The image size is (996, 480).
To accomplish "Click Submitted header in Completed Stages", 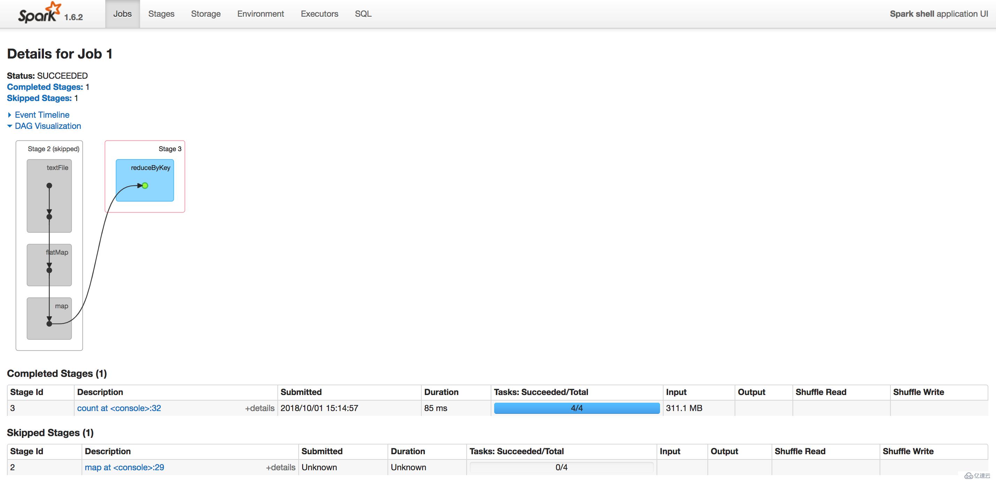I will (301, 392).
